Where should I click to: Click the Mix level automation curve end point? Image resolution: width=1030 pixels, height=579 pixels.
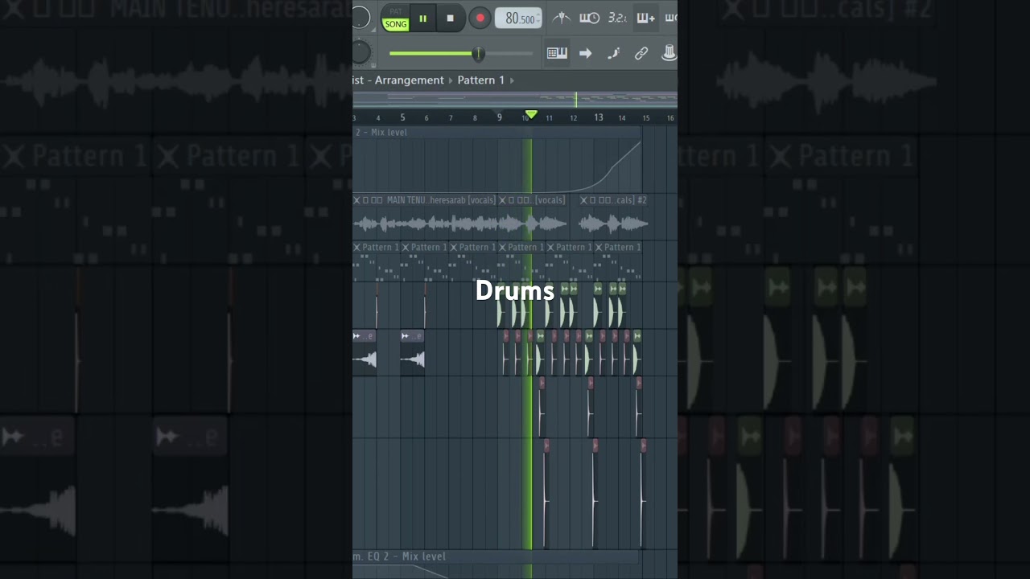click(640, 143)
